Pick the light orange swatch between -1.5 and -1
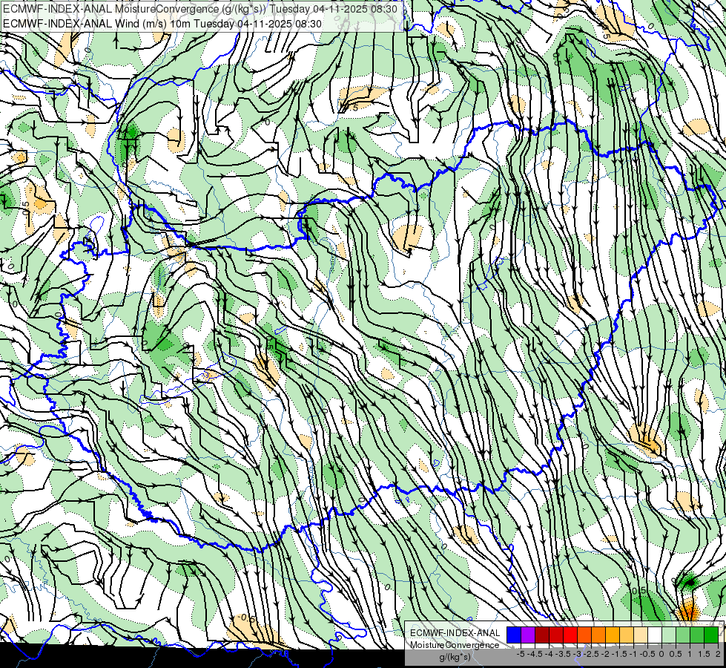The width and height of the screenshot is (726, 668). [627, 635]
